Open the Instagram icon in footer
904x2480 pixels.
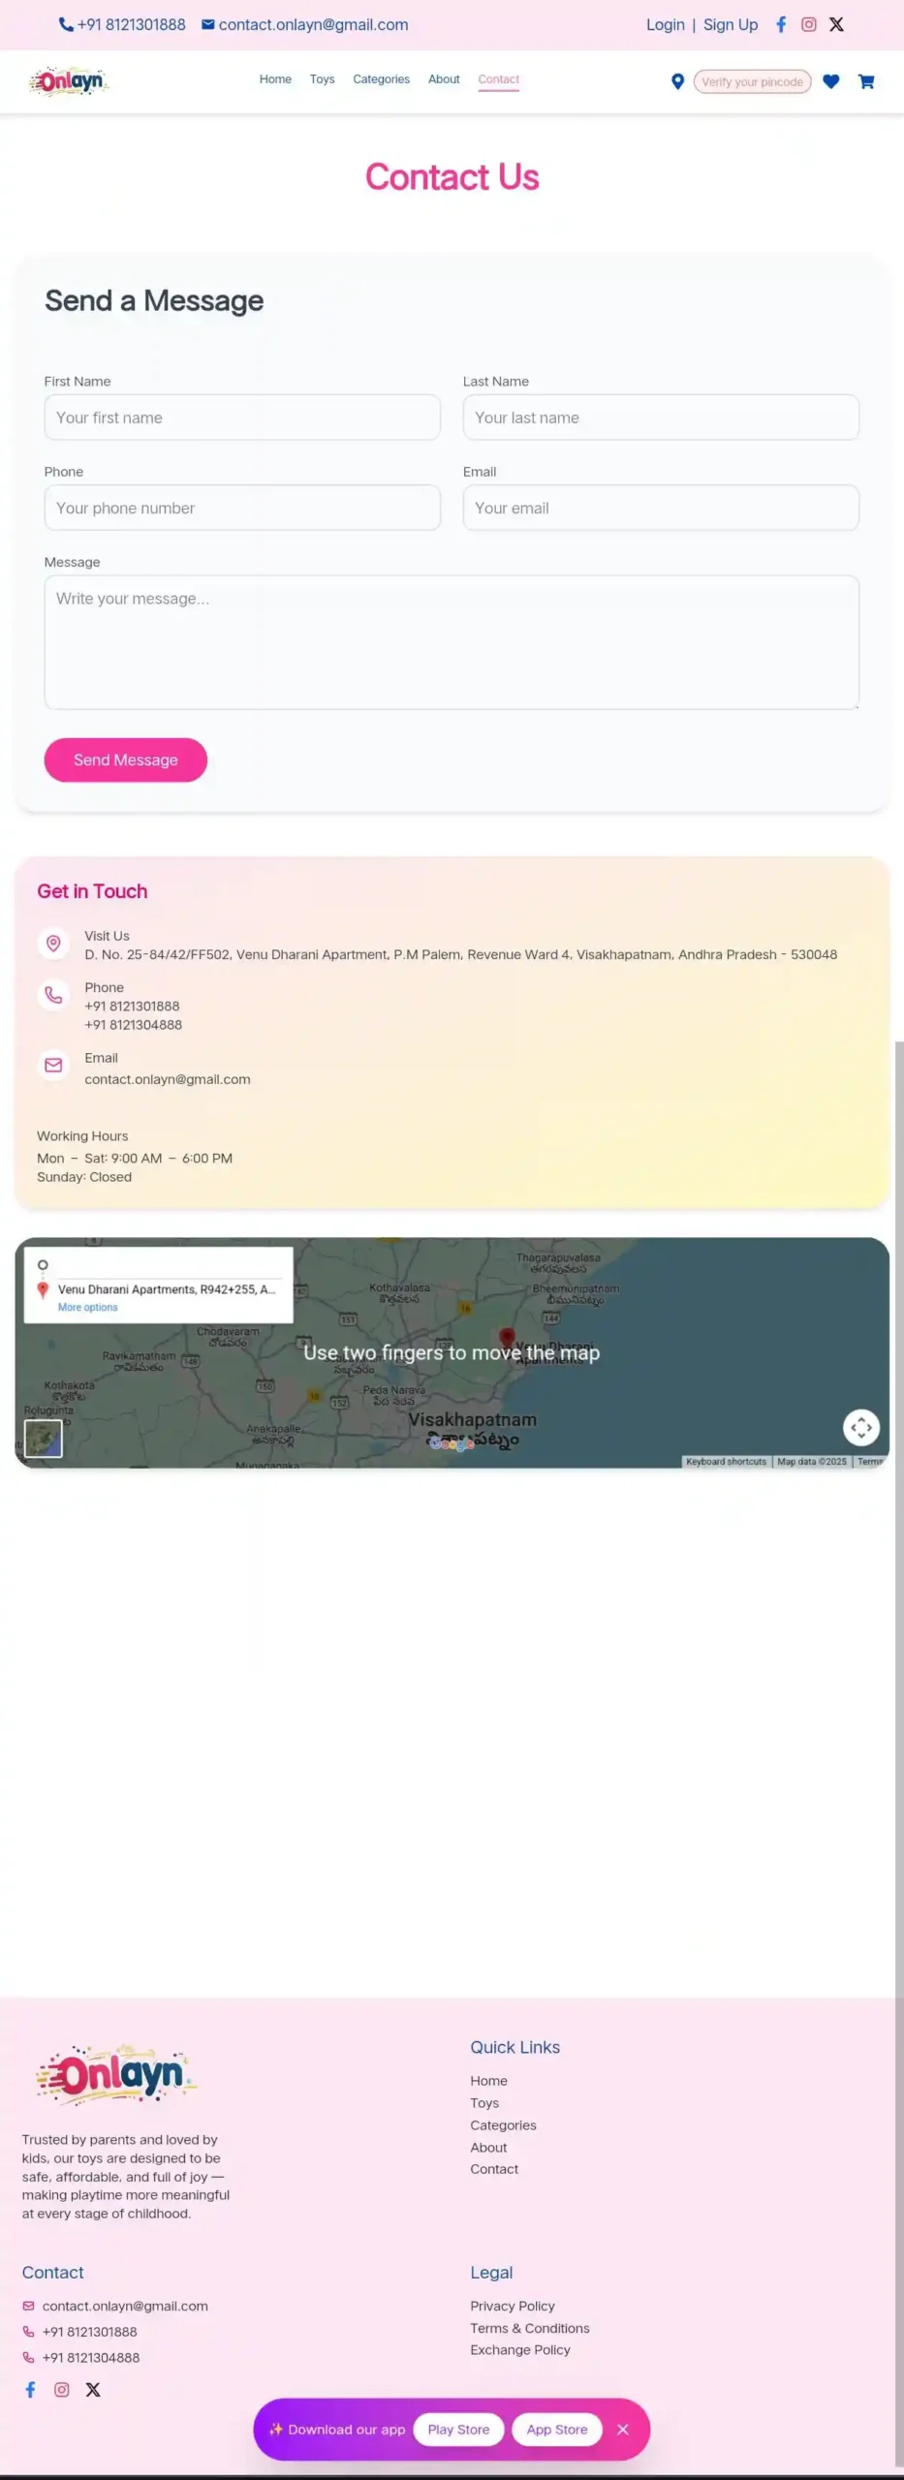click(62, 2389)
